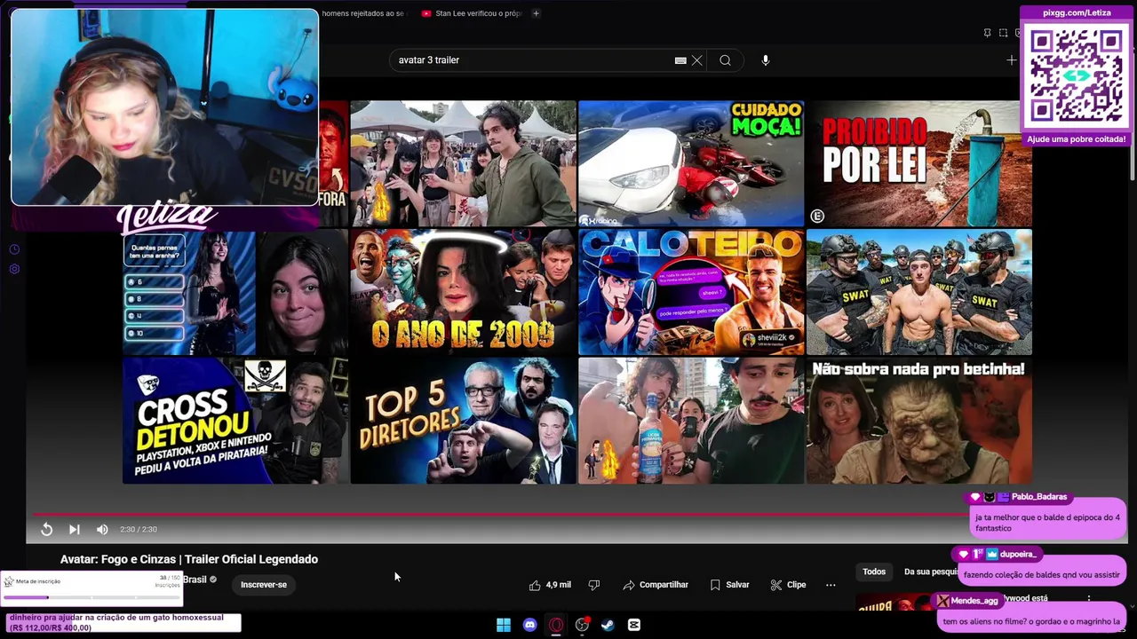The height and width of the screenshot is (639, 1137).
Task: Start voice search with microphone icon
Action: click(766, 60)
